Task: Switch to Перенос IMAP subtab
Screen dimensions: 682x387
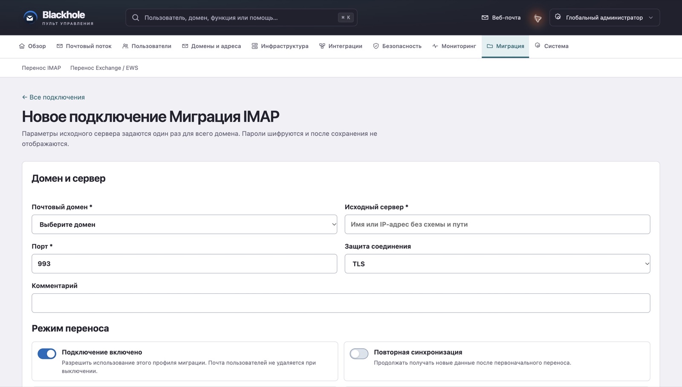Action: point(41,68)
